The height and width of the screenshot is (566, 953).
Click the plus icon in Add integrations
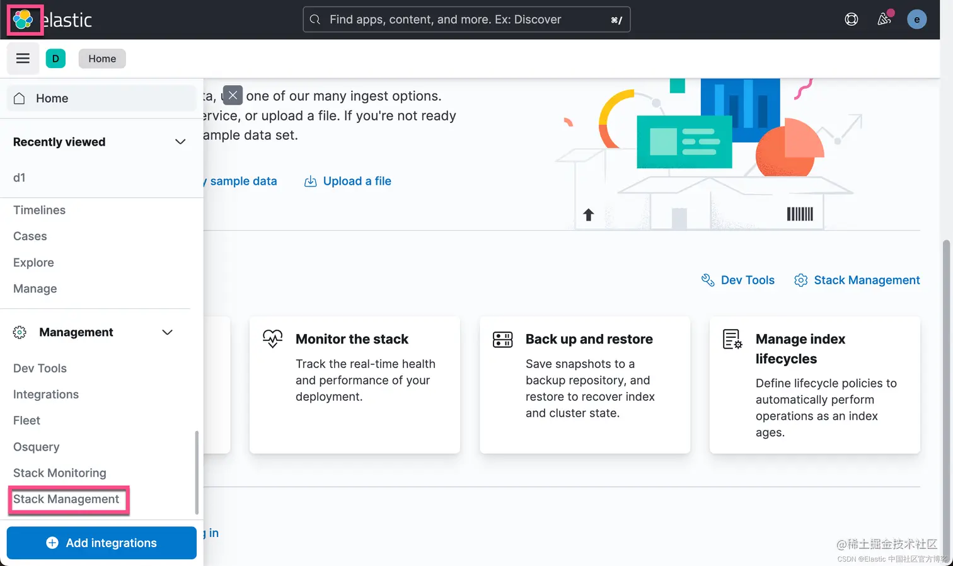(x=52, y=543)
